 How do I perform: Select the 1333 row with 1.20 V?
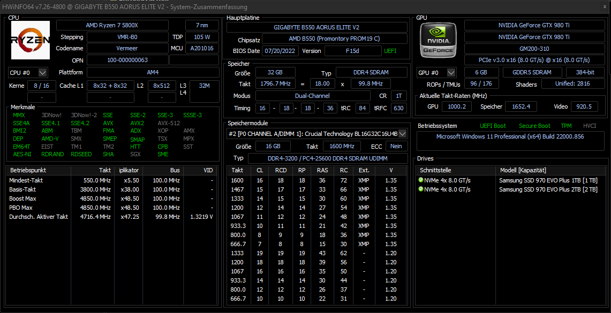pyautogui.click(x=317, y=253)
